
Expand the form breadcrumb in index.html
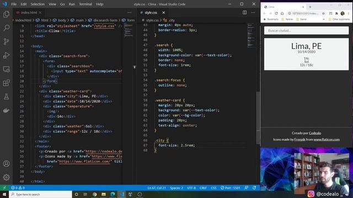(x=131, y=20)
